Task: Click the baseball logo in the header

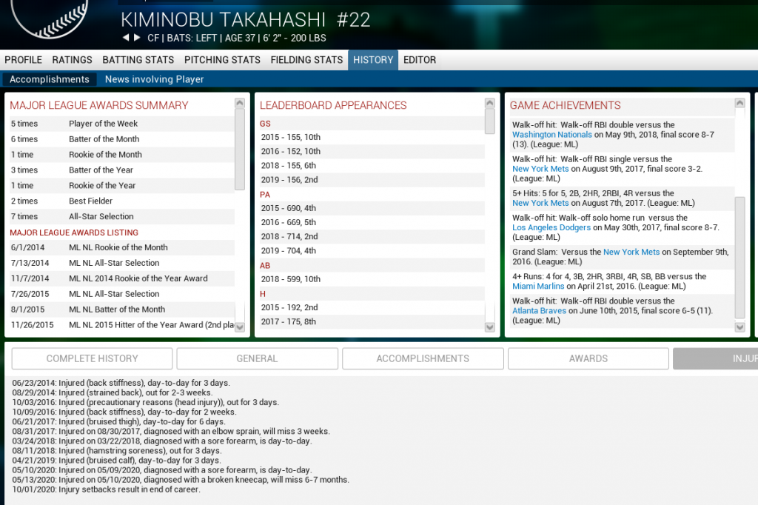Action: coord(50,16)
